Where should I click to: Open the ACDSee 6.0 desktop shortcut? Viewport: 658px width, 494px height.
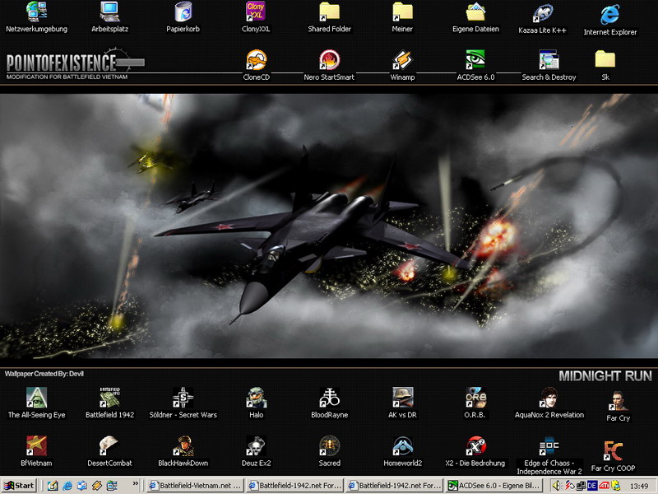coord(476,66)
